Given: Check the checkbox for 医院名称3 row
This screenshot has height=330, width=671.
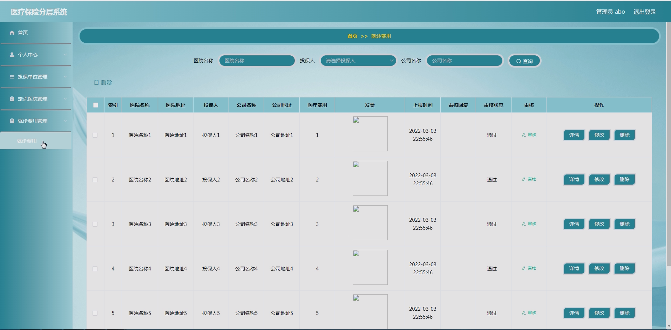Looking at the screenshot, I should point(95,224).
